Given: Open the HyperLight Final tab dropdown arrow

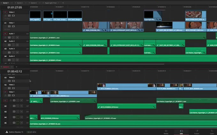Looking at the screenshot, I should coord(59,3).
